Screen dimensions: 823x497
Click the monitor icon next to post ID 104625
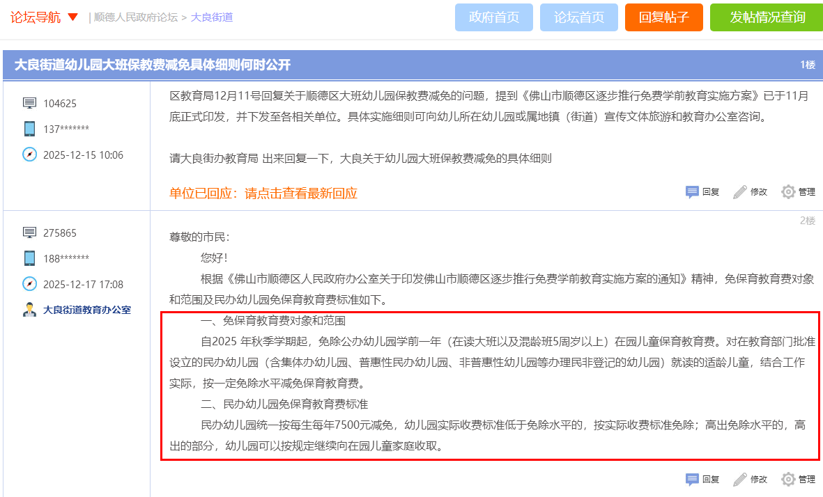coord(29,102)
